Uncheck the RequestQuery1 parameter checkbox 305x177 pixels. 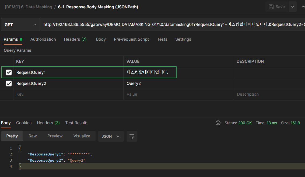coord(9,72)
